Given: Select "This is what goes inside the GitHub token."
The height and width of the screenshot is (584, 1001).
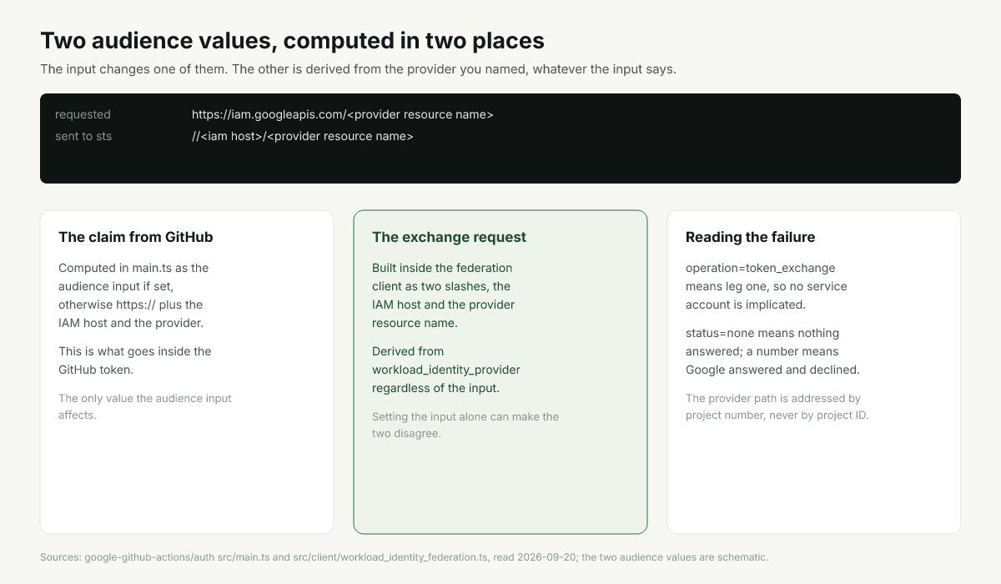Looking at the screenshot, I should [x=135, y=360].
